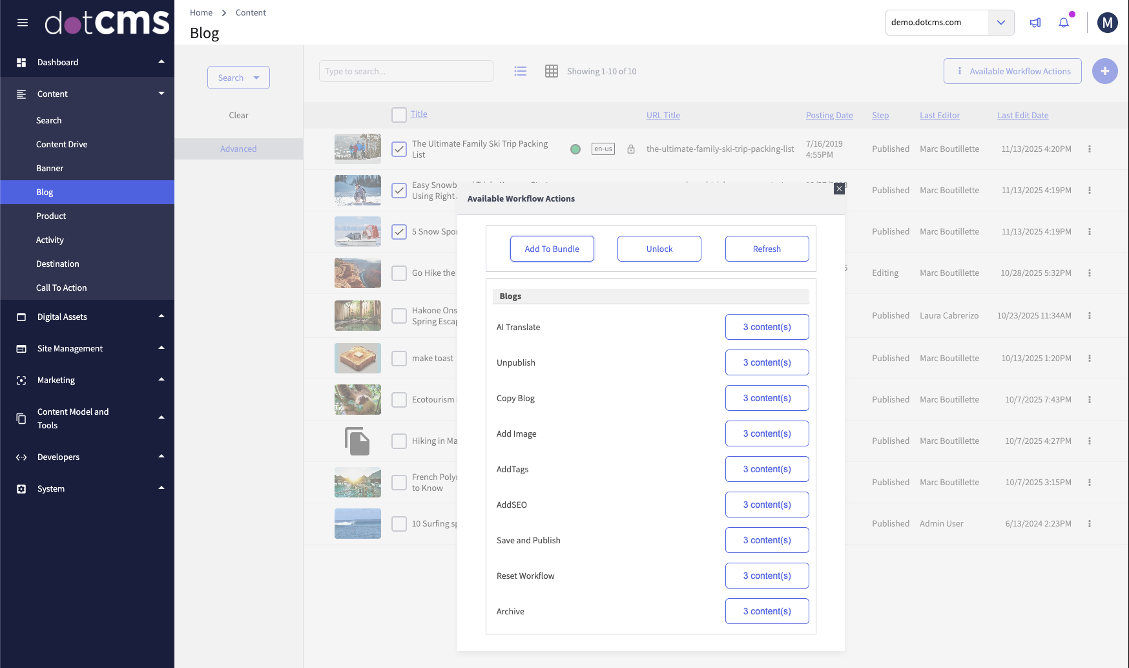Open row options for 10 Surfing spots entry
Viewport: 1129px width, 668px height.
pos(1090,523)
